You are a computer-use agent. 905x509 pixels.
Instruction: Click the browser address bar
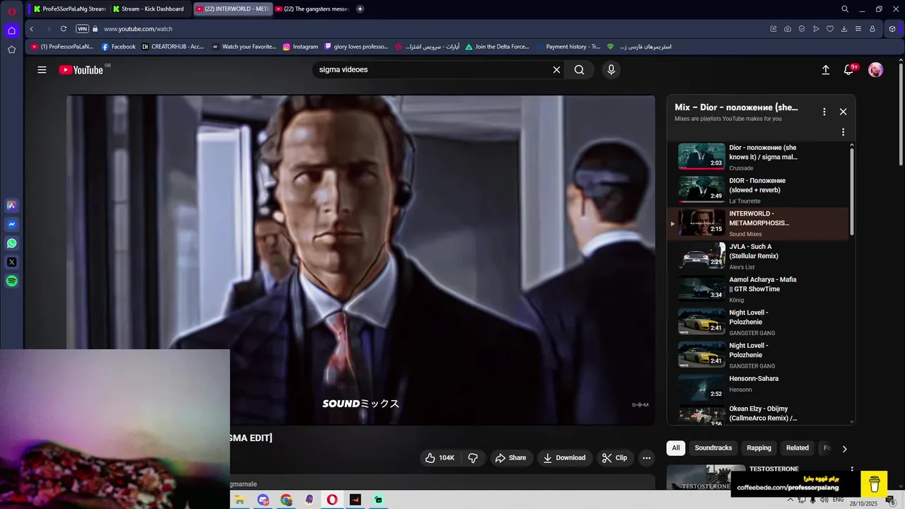(x=431, y=29)
